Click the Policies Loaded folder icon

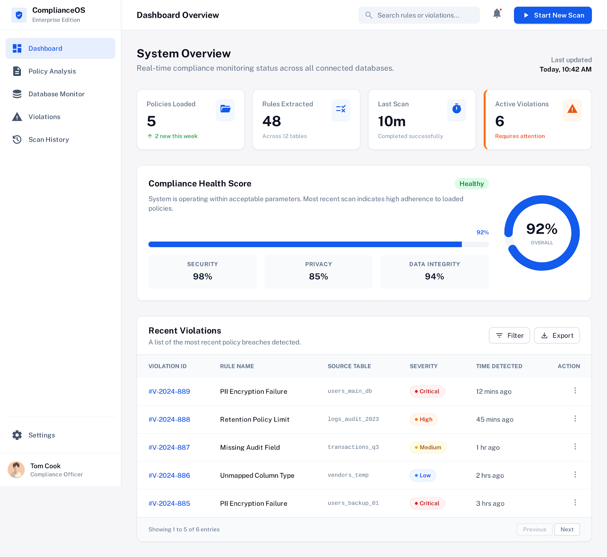(225, 109)
